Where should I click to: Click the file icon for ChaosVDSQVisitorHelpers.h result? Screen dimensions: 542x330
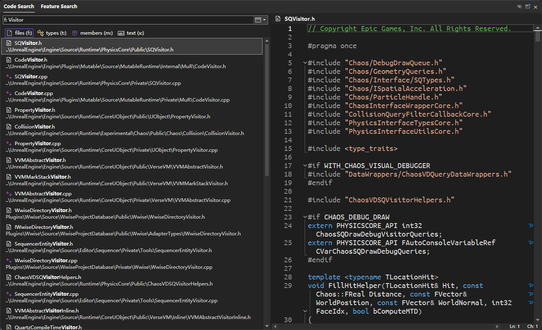coord(9,277)
